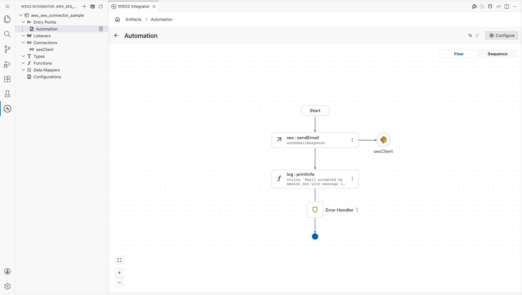522x295 pixels.
Task: Open the Manage settings gear
Action: coord(7,286)
